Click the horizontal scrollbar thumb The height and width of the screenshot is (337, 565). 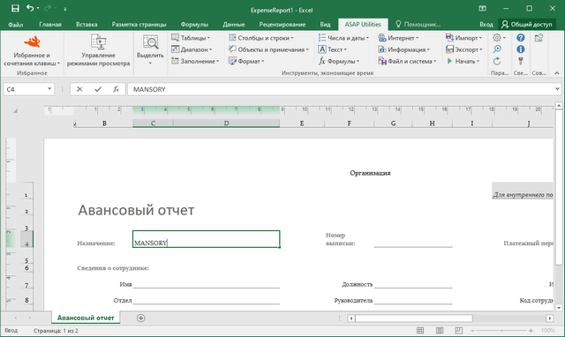[x=414, y=318]
